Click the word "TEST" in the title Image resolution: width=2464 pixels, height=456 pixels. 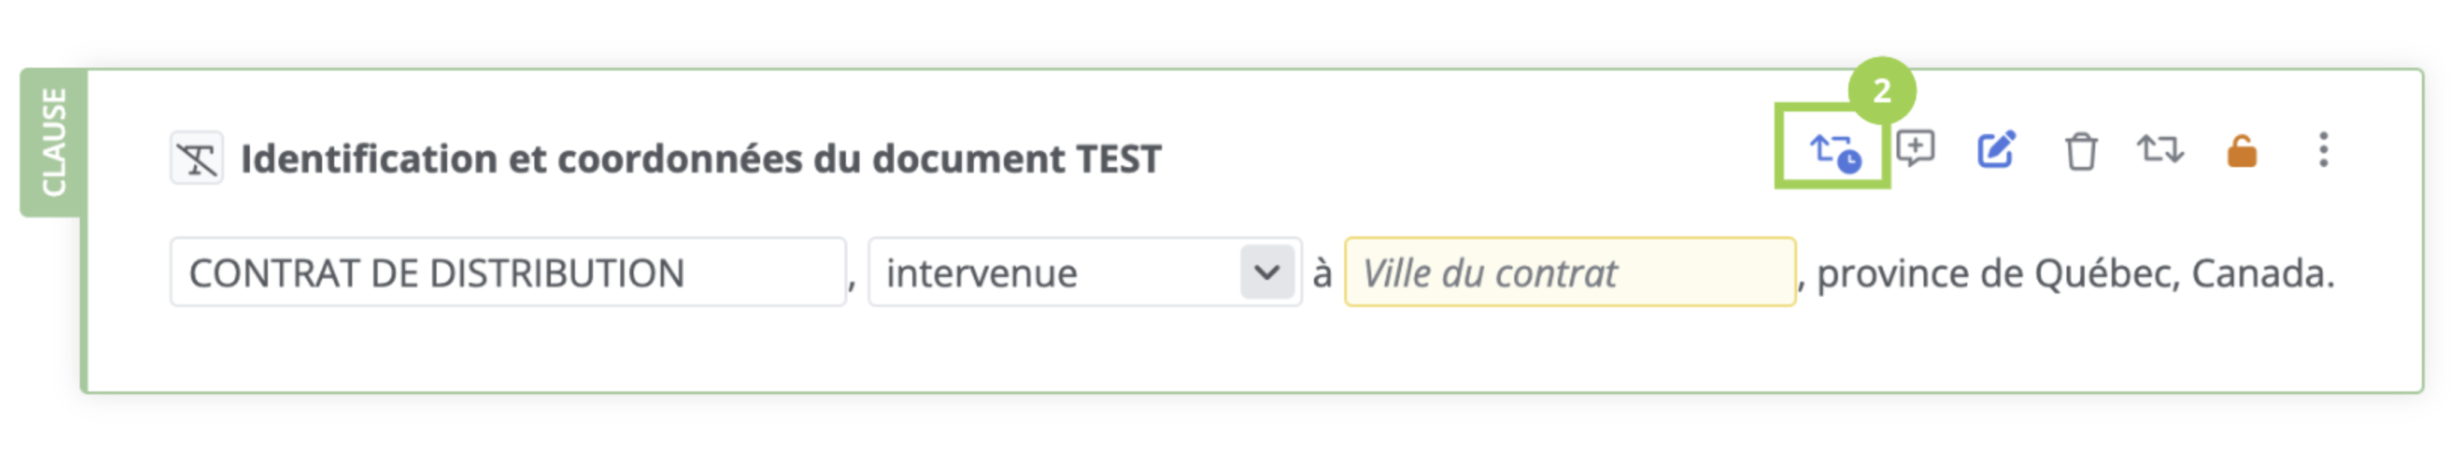[1118, 159]
